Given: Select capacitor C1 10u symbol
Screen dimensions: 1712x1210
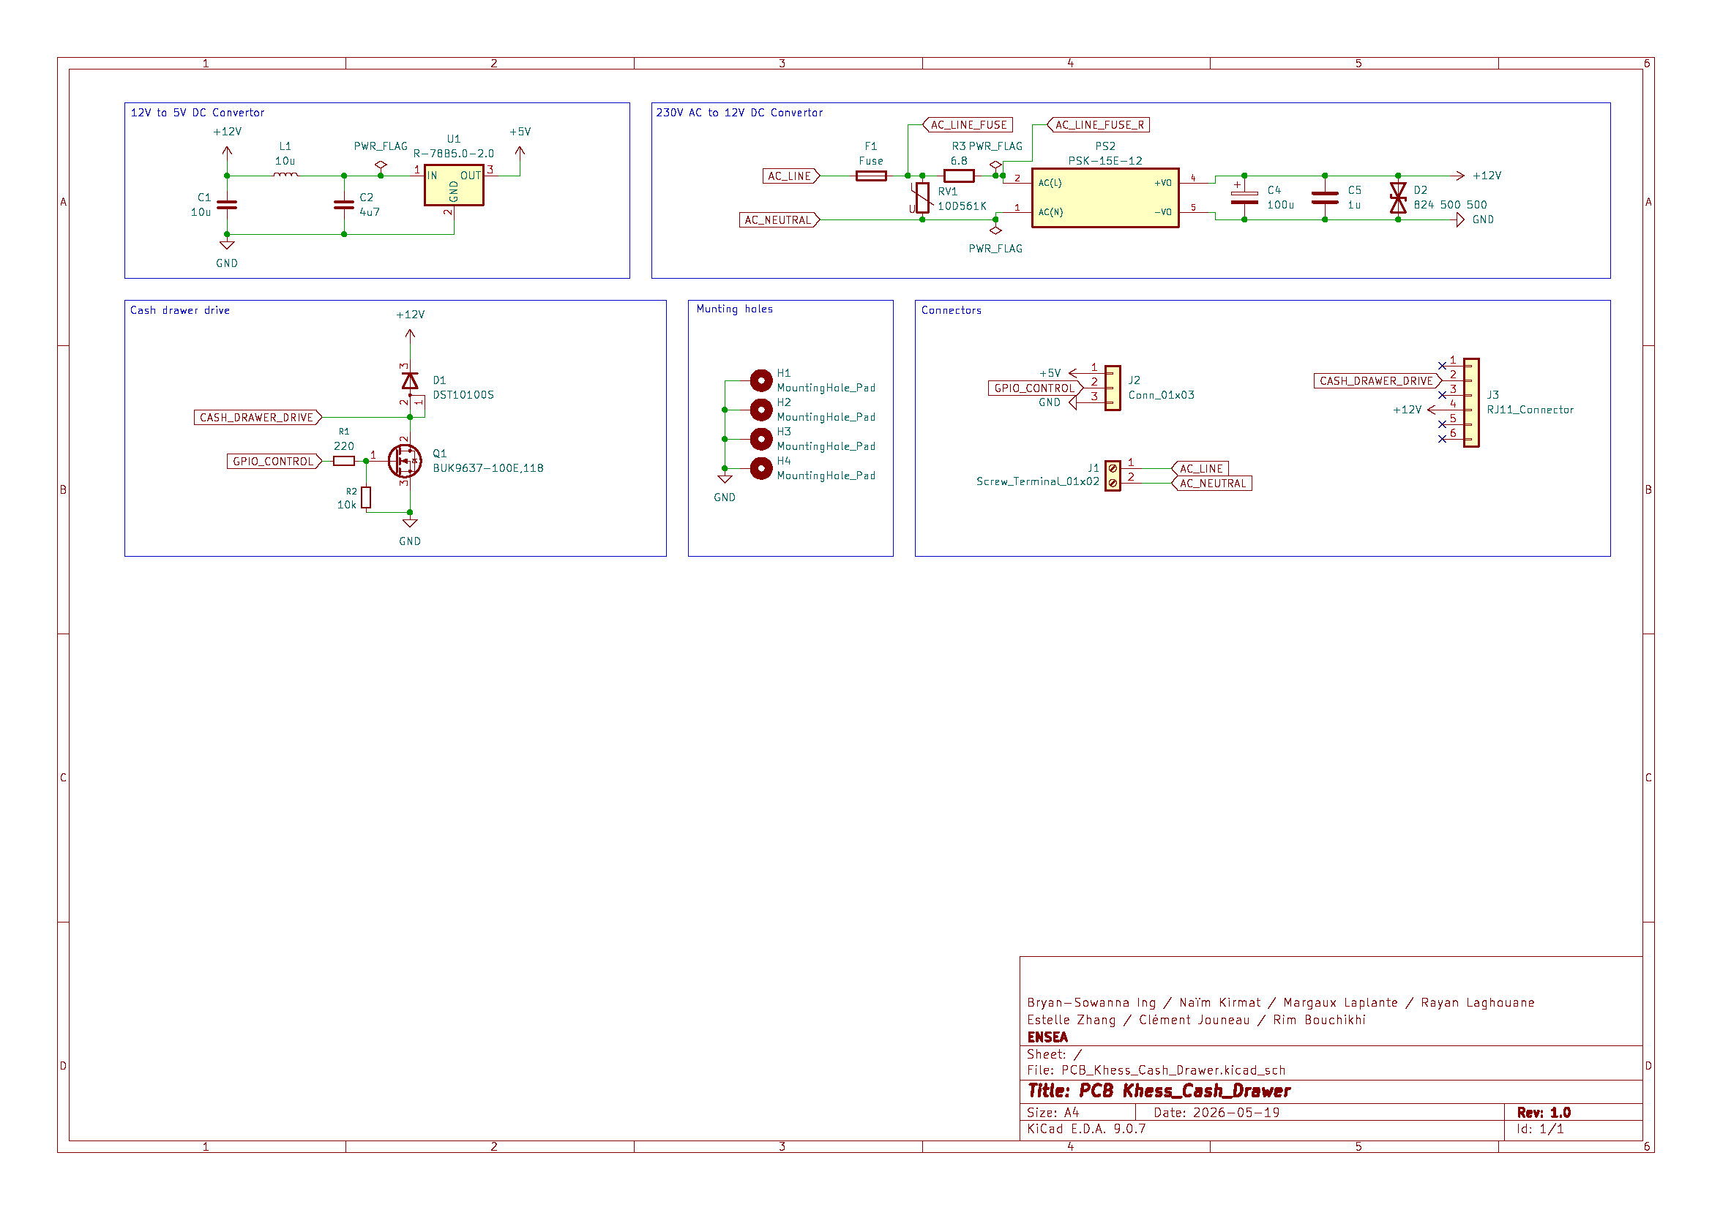Looking at the screenshot, I should point(227,205).
